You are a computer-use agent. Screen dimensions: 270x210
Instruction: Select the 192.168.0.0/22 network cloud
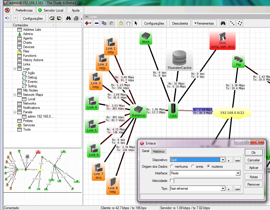click(232, 113)
